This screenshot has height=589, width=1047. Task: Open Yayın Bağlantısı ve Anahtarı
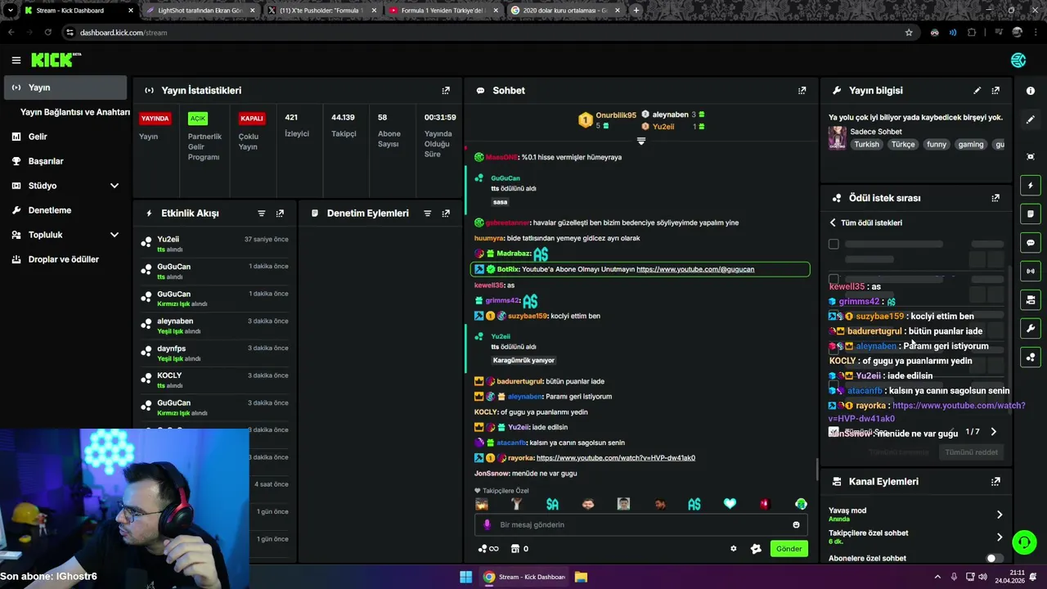coord(74,112)
